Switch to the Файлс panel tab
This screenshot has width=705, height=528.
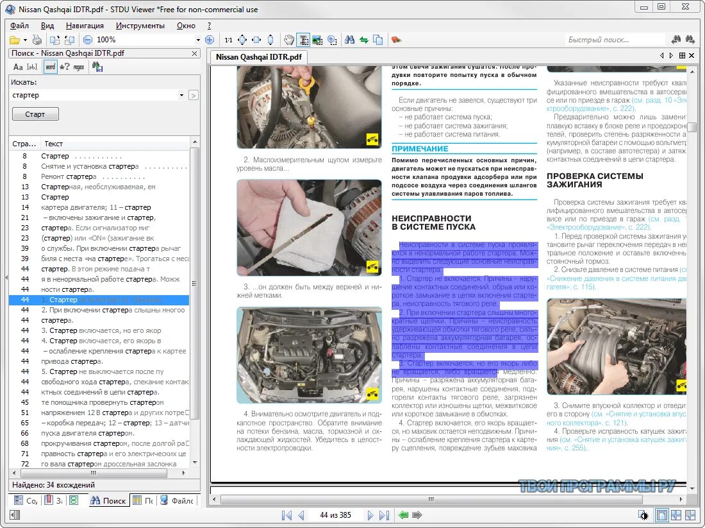coord(177,500)
